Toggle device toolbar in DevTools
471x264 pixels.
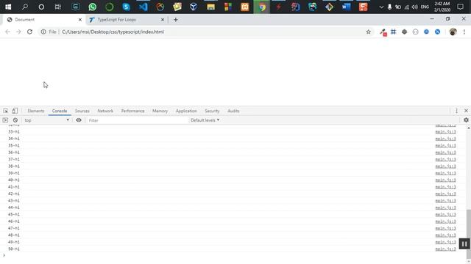click(x=15, y=111)
